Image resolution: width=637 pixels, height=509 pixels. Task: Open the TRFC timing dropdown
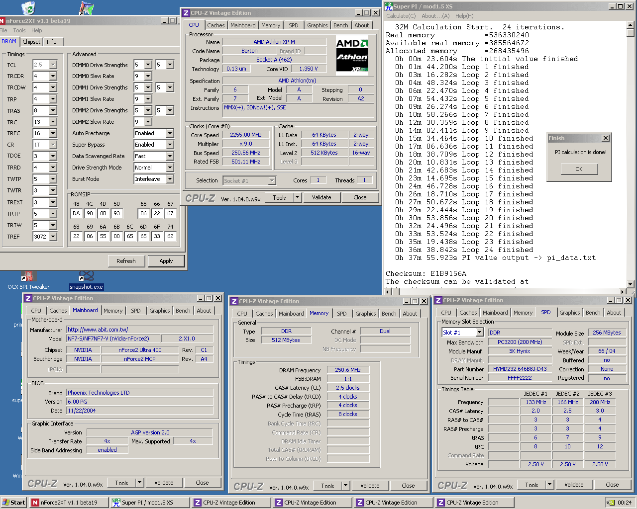click(53, 133)
